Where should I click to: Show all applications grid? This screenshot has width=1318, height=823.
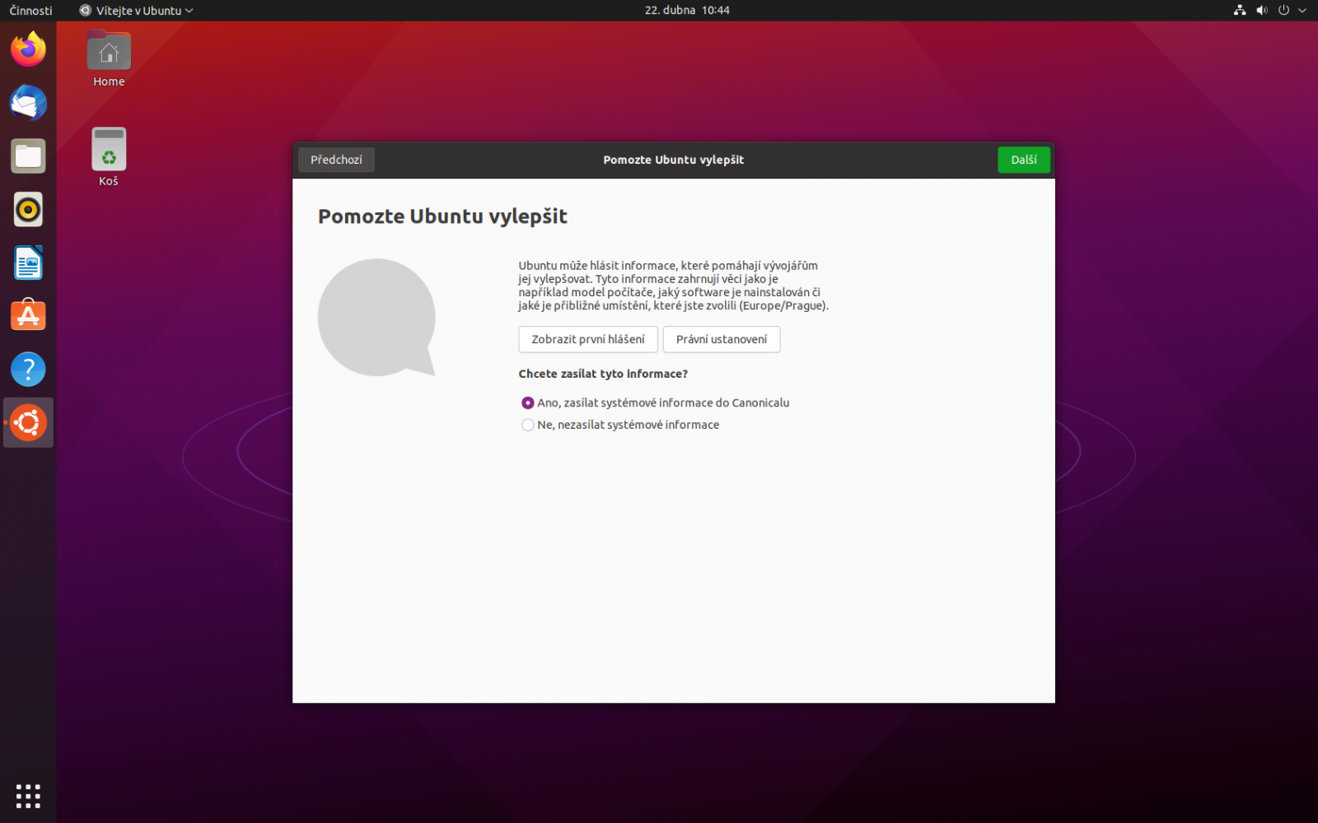[28, 796]
